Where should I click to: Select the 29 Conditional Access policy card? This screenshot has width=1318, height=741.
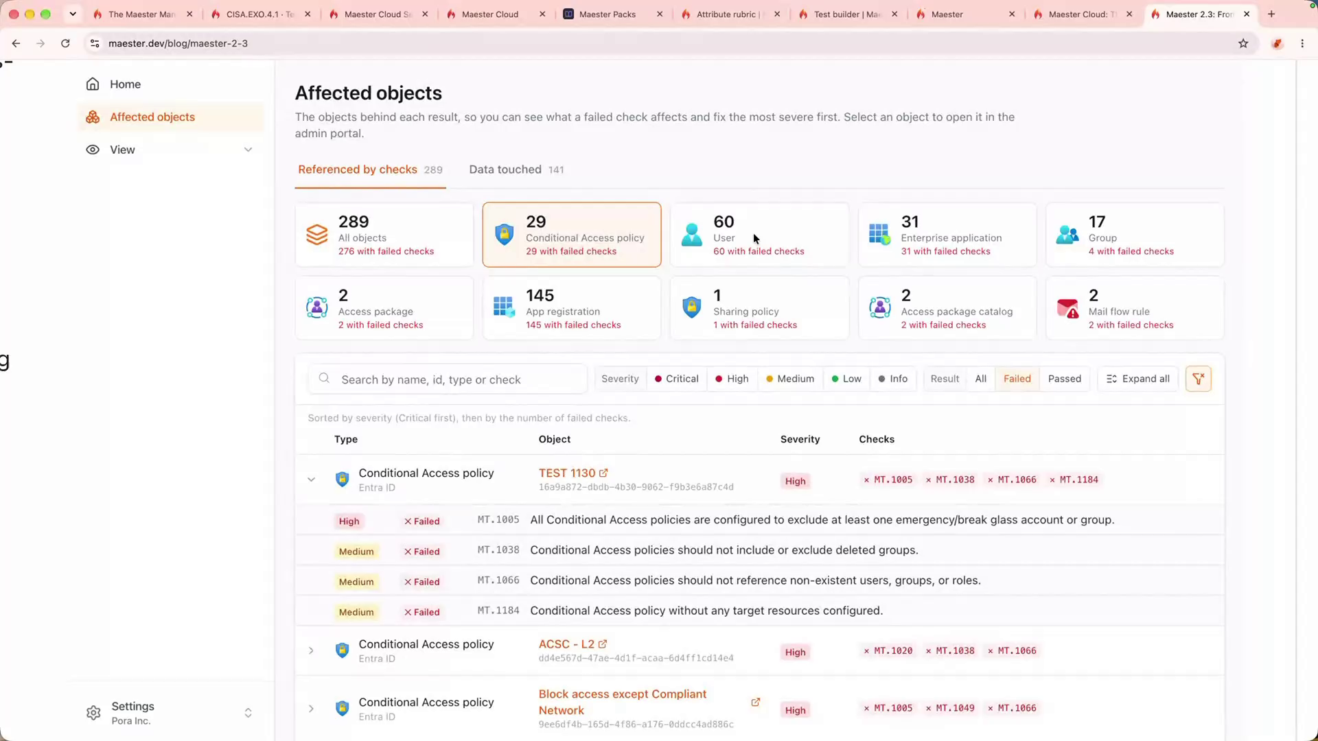[x=572, y=235]
